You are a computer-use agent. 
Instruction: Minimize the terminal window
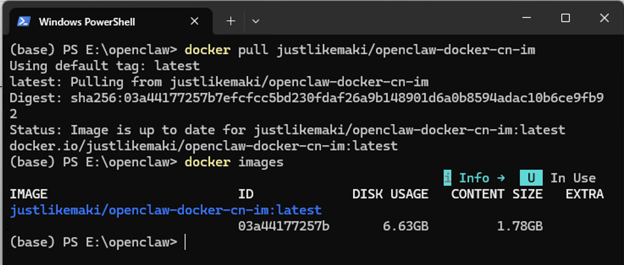pos(527,18)
